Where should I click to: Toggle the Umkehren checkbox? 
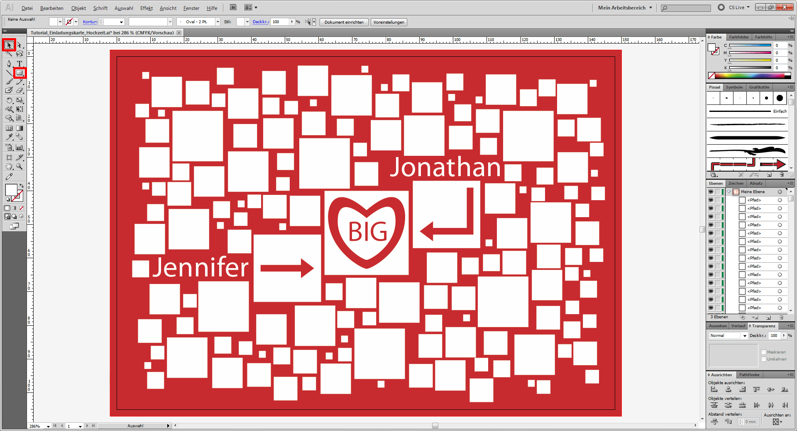tap(763, 359)
